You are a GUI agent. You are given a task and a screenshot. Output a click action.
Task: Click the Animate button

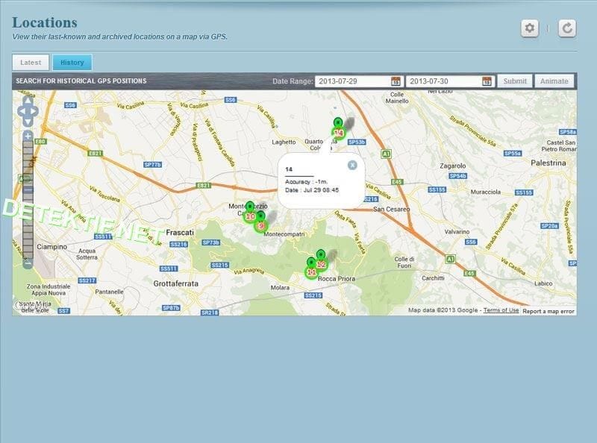[555, 80]
